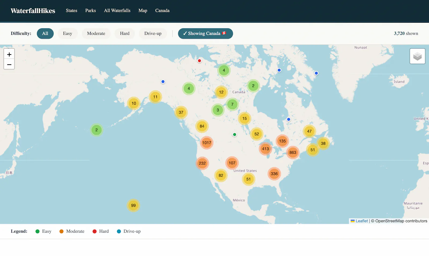Image resolution: width=429 pixels, height=256 pixels.
Task: Zoom in with the map plus button
Action: (9, 54)
